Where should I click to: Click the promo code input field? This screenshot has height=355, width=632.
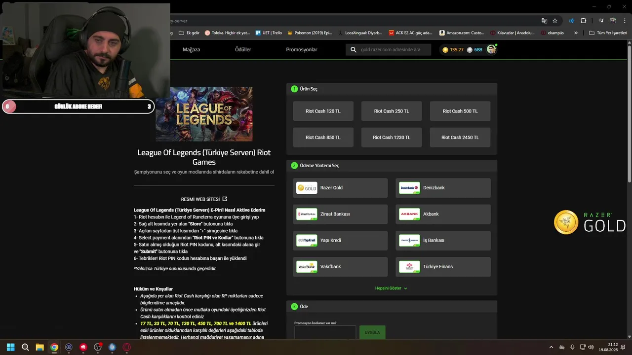tap(325, 332)
